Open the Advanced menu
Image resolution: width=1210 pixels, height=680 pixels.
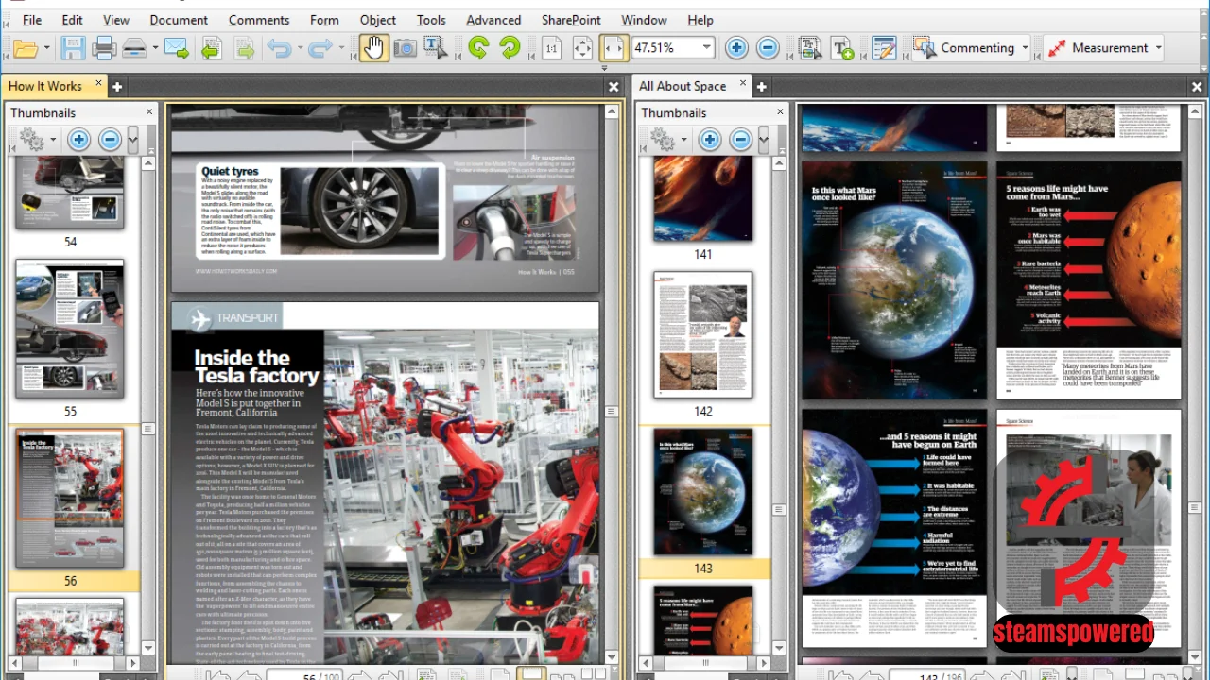493,20
